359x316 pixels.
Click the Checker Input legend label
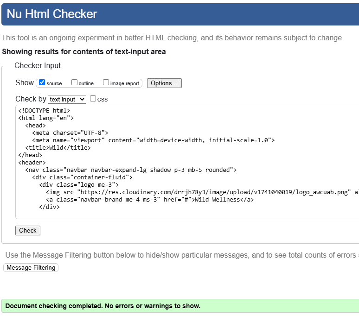[38, 66]
